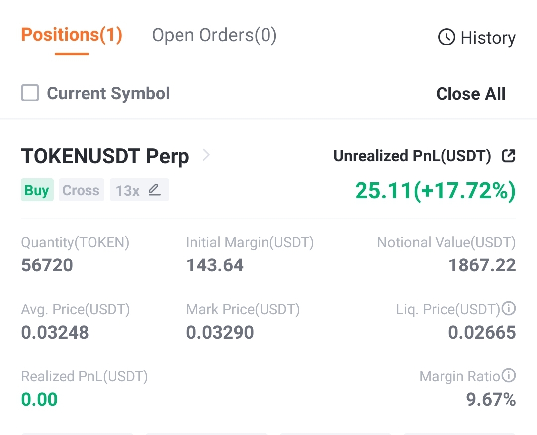
Task: Select the Cross margin mode tag
Action: pos(81,190)
